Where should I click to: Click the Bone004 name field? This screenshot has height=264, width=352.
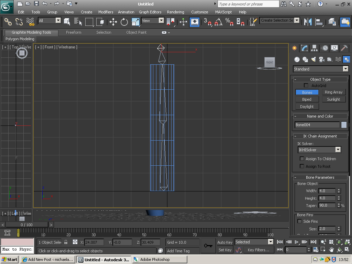(317, 125)
